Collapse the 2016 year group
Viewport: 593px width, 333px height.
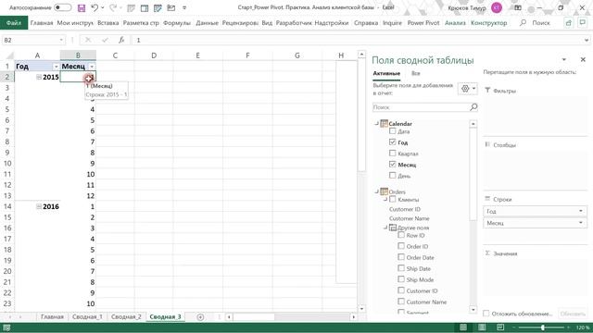(x=39, y=206)
